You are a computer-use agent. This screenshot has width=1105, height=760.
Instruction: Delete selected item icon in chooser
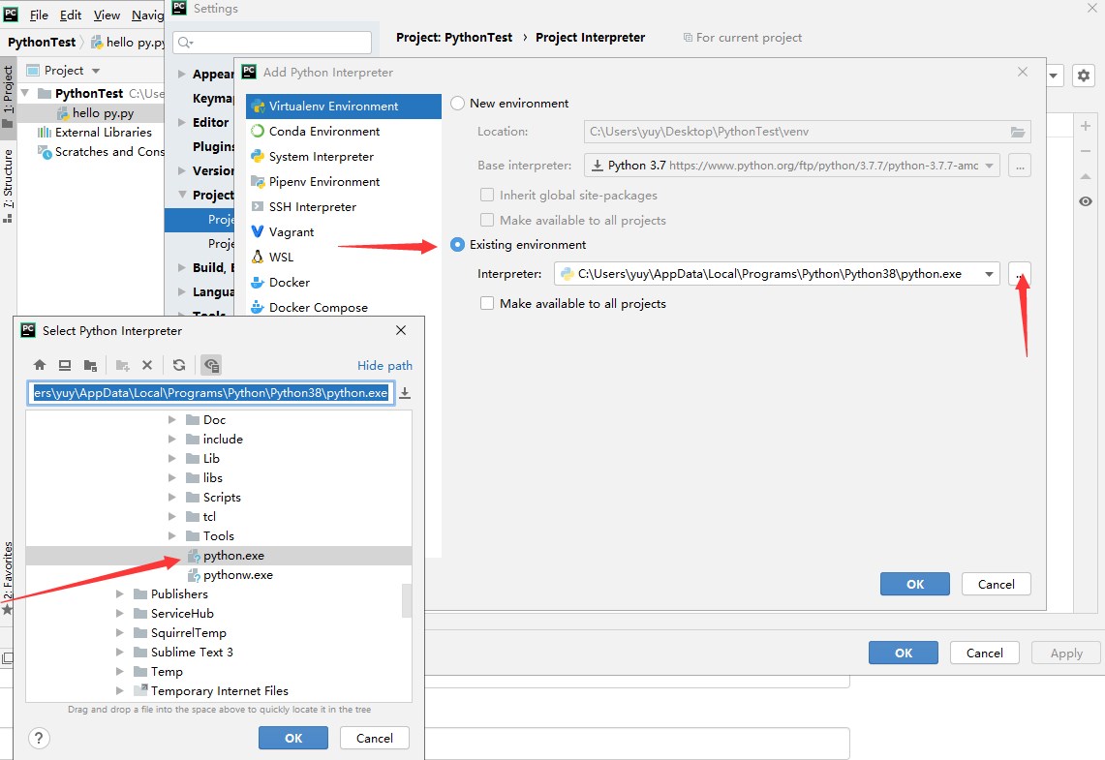(x=146, y=365)
